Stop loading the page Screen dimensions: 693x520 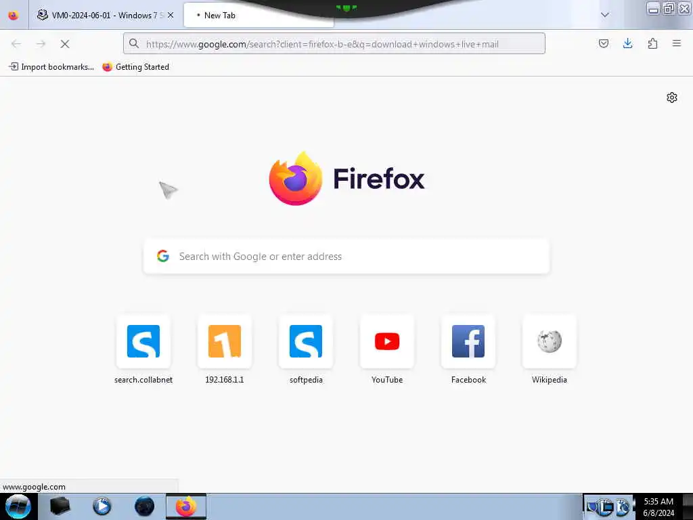pos(65,44)
